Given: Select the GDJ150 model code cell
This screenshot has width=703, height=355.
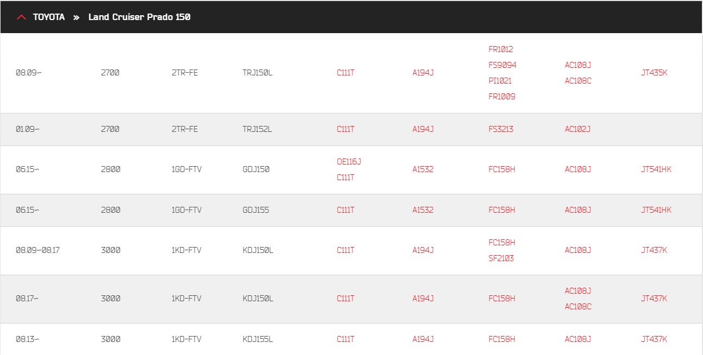Looking at the screenshot, I should click(256, 169).
